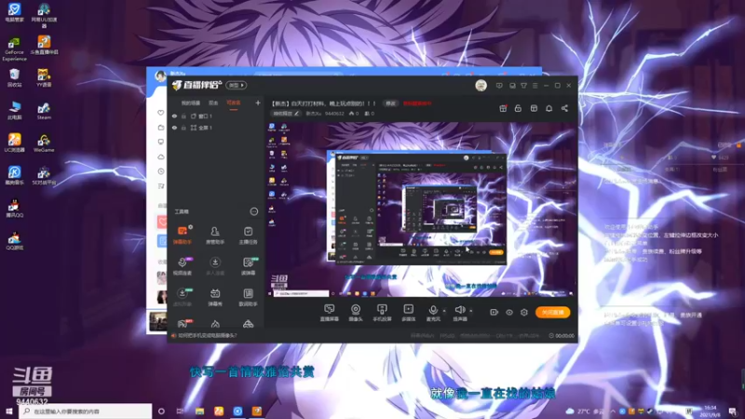Open the Windows Start menu

[9, 411]
